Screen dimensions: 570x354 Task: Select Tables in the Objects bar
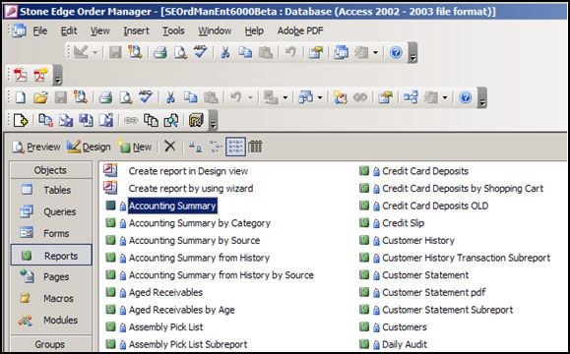pyautogui.click(x=51, y=190)
